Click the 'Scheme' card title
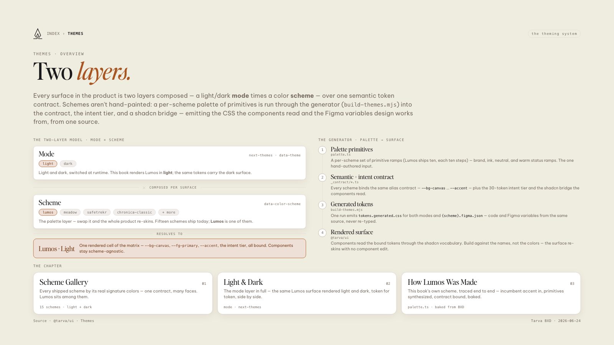The width and height of the screenshot is (614, 345). (50, 203)
